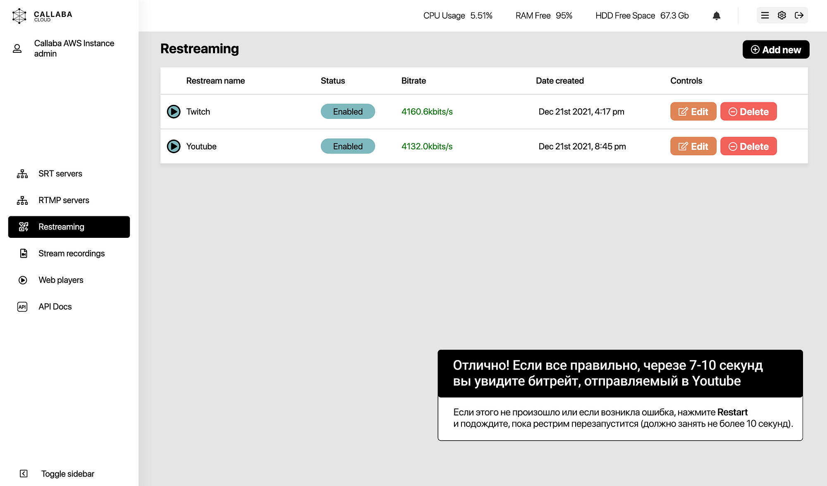
Task: Click the RAM Free 95% indicator
Action: pos(544,16)
